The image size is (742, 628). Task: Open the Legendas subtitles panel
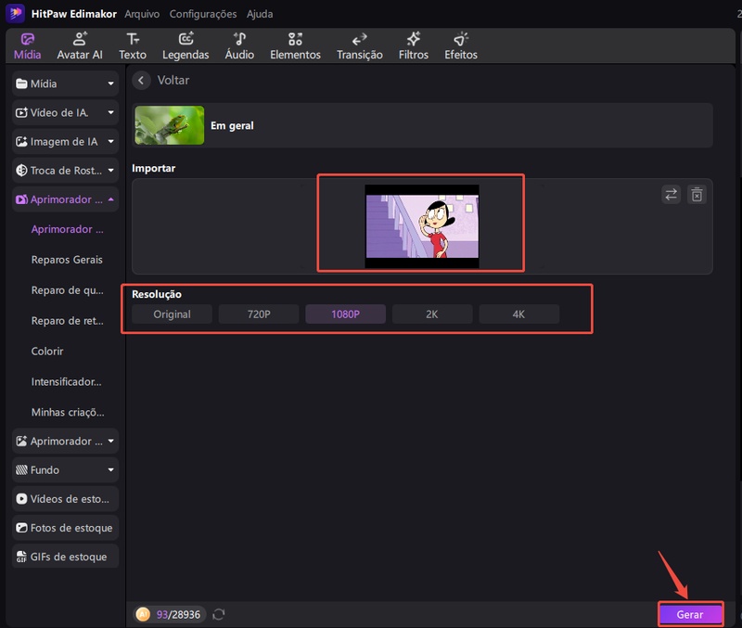pyautogui.click(x=185, y=45)
